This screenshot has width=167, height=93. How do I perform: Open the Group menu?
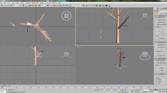[9, 3]
